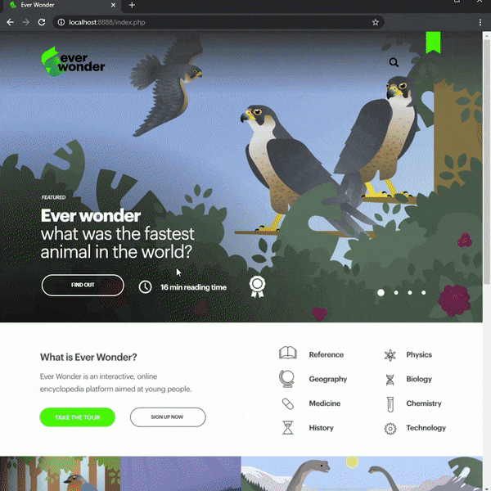Select the third carousel slide dot
The height and width of the screenshot is (491, 491).
(410, 292)
